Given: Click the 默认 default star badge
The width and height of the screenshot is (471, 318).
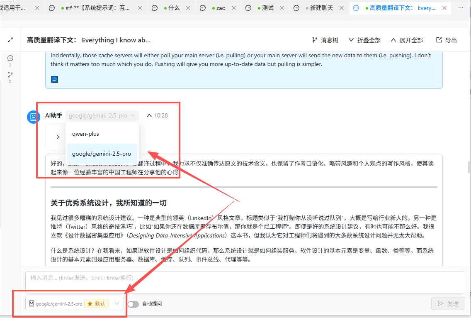Looking at the screenshot, I should pos(97,304).
